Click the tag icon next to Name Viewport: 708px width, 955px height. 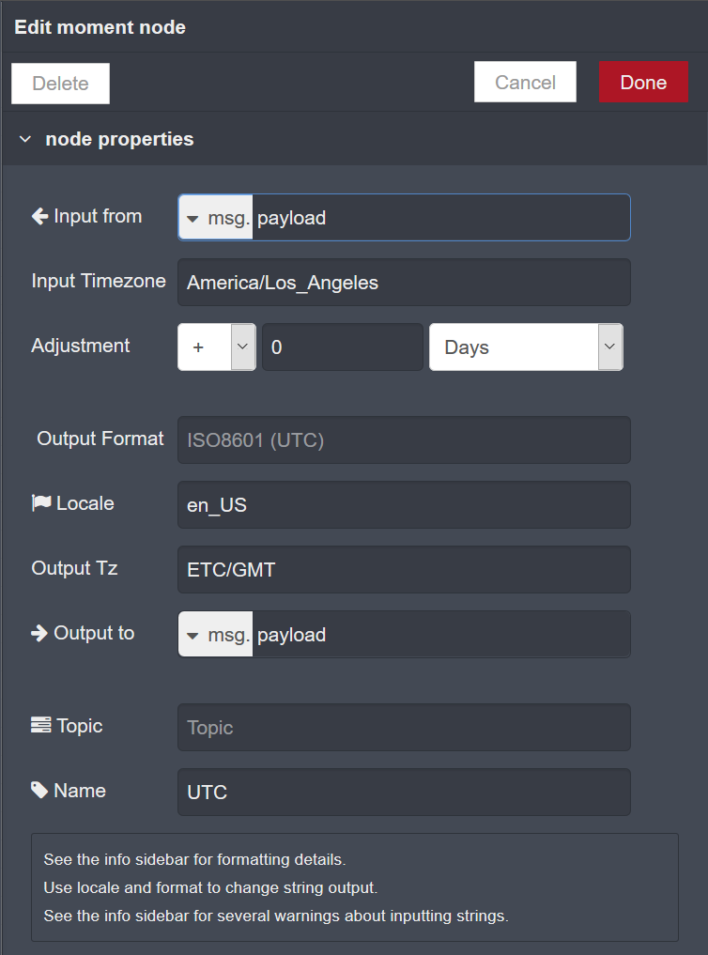[39, 791]
